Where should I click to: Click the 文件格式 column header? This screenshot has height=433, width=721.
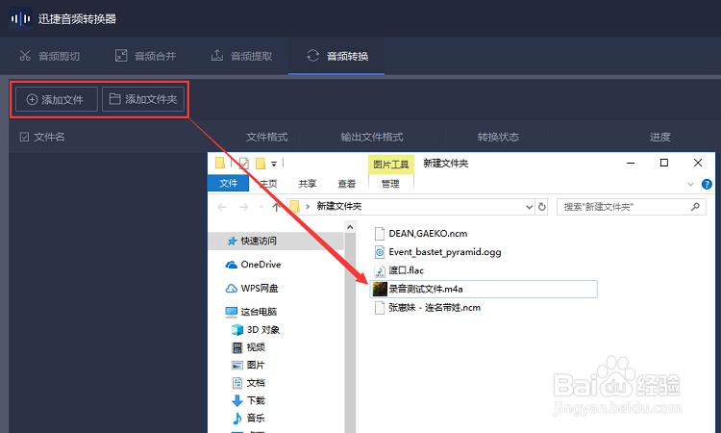266,137
